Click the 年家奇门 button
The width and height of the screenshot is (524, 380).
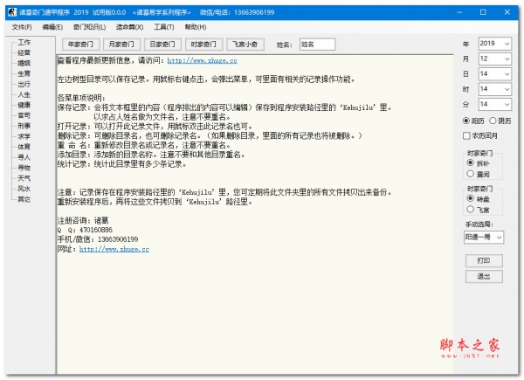80,45
